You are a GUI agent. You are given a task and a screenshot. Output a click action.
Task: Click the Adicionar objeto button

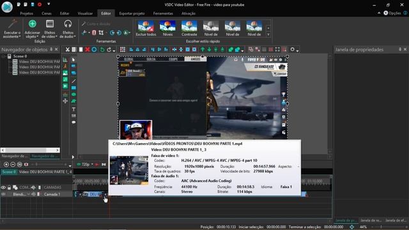(x=33, y=29)
